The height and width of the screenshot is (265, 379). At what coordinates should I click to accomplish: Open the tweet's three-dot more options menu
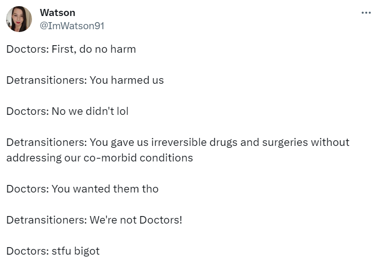pyautogui.click(x=366, y=13)
